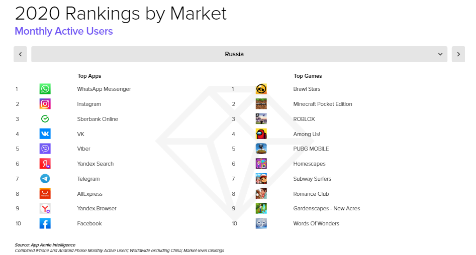
Task: Go to the previous market with left arrow
Action: tap(20, 54)
